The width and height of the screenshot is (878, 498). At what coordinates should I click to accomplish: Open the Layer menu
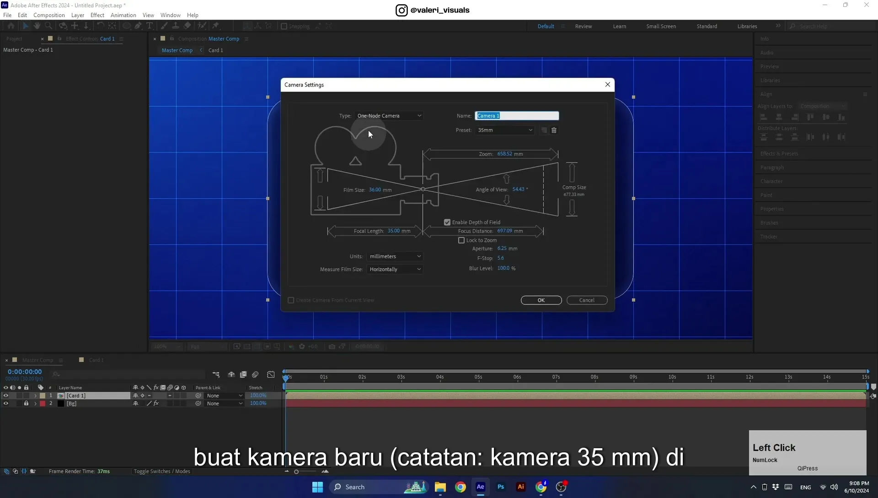78,15
